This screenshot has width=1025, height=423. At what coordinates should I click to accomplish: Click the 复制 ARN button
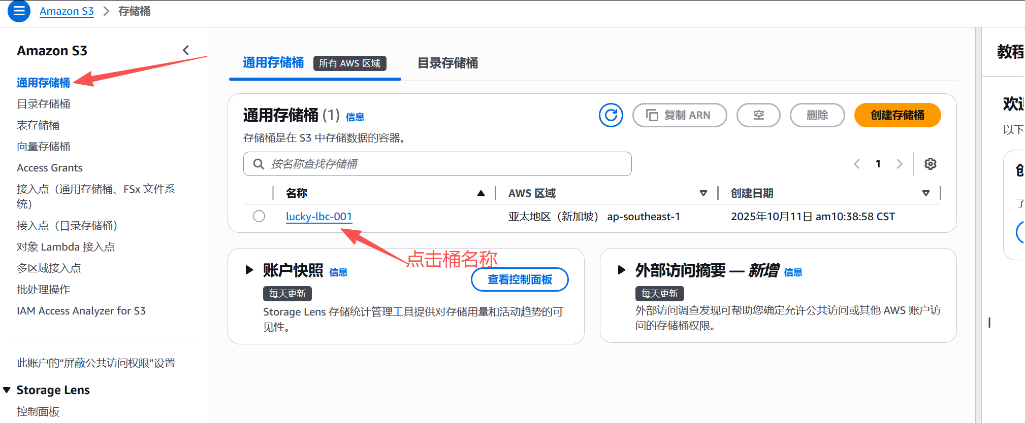[x=680, y=115]
